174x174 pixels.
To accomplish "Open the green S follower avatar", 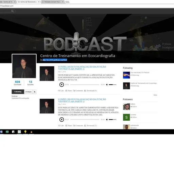I will (x=126, y=117).
